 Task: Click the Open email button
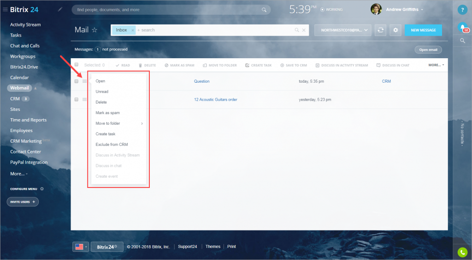click(428, 50)
